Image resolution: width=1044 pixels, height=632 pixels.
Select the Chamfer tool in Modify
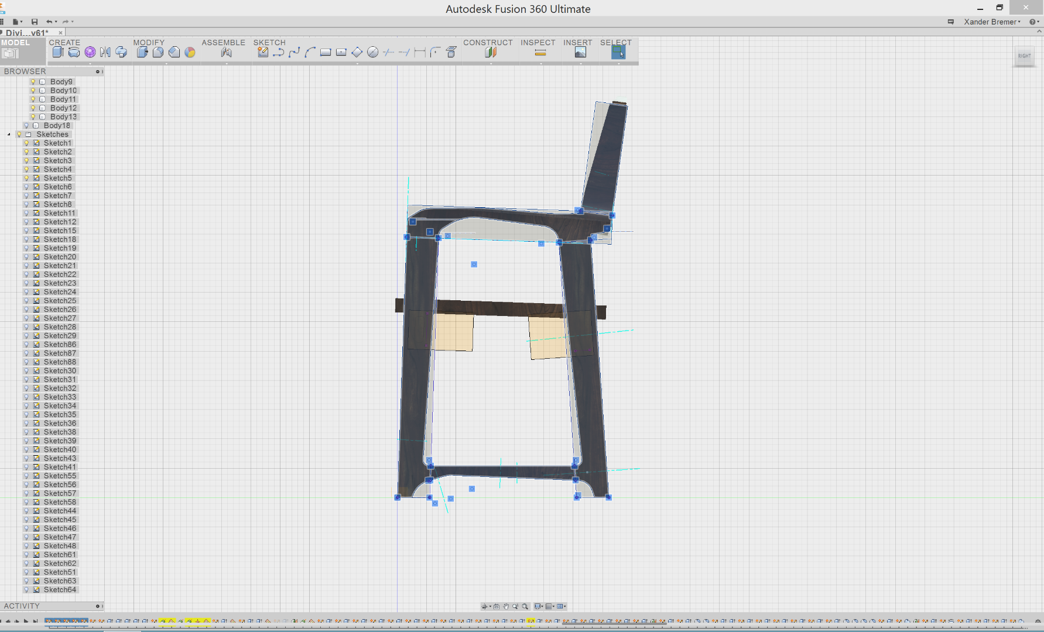pyautogui.click(x=174, y=52)
